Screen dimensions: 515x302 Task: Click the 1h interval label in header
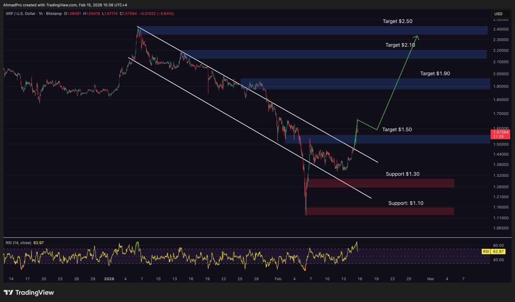[41, 14]
